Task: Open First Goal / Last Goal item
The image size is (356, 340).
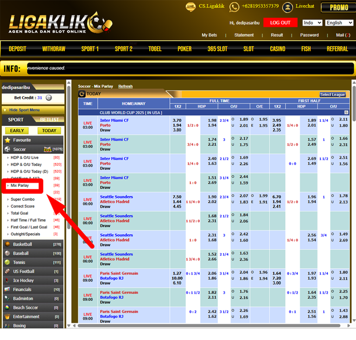Action: pos(29,227)
